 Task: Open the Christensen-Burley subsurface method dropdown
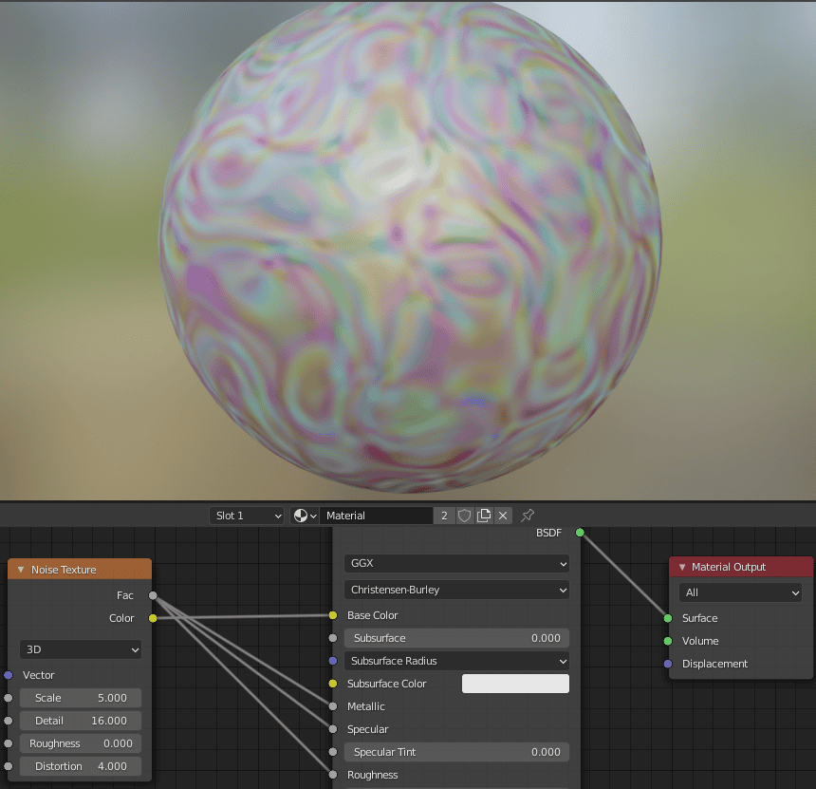click(x=456, y=590)
